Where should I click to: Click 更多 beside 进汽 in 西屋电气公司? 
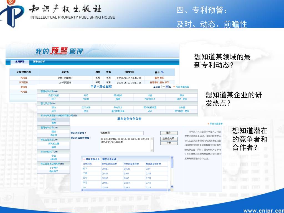(185, 99)
